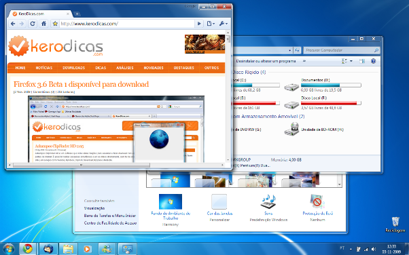This screenshot has height=255, width=409.
Task: Open the DOWNLOADS navigation item
Action: (x=74, y=68)
